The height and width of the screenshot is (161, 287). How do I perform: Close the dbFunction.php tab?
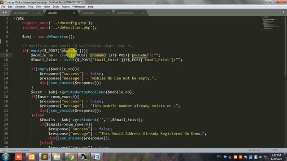143,13
